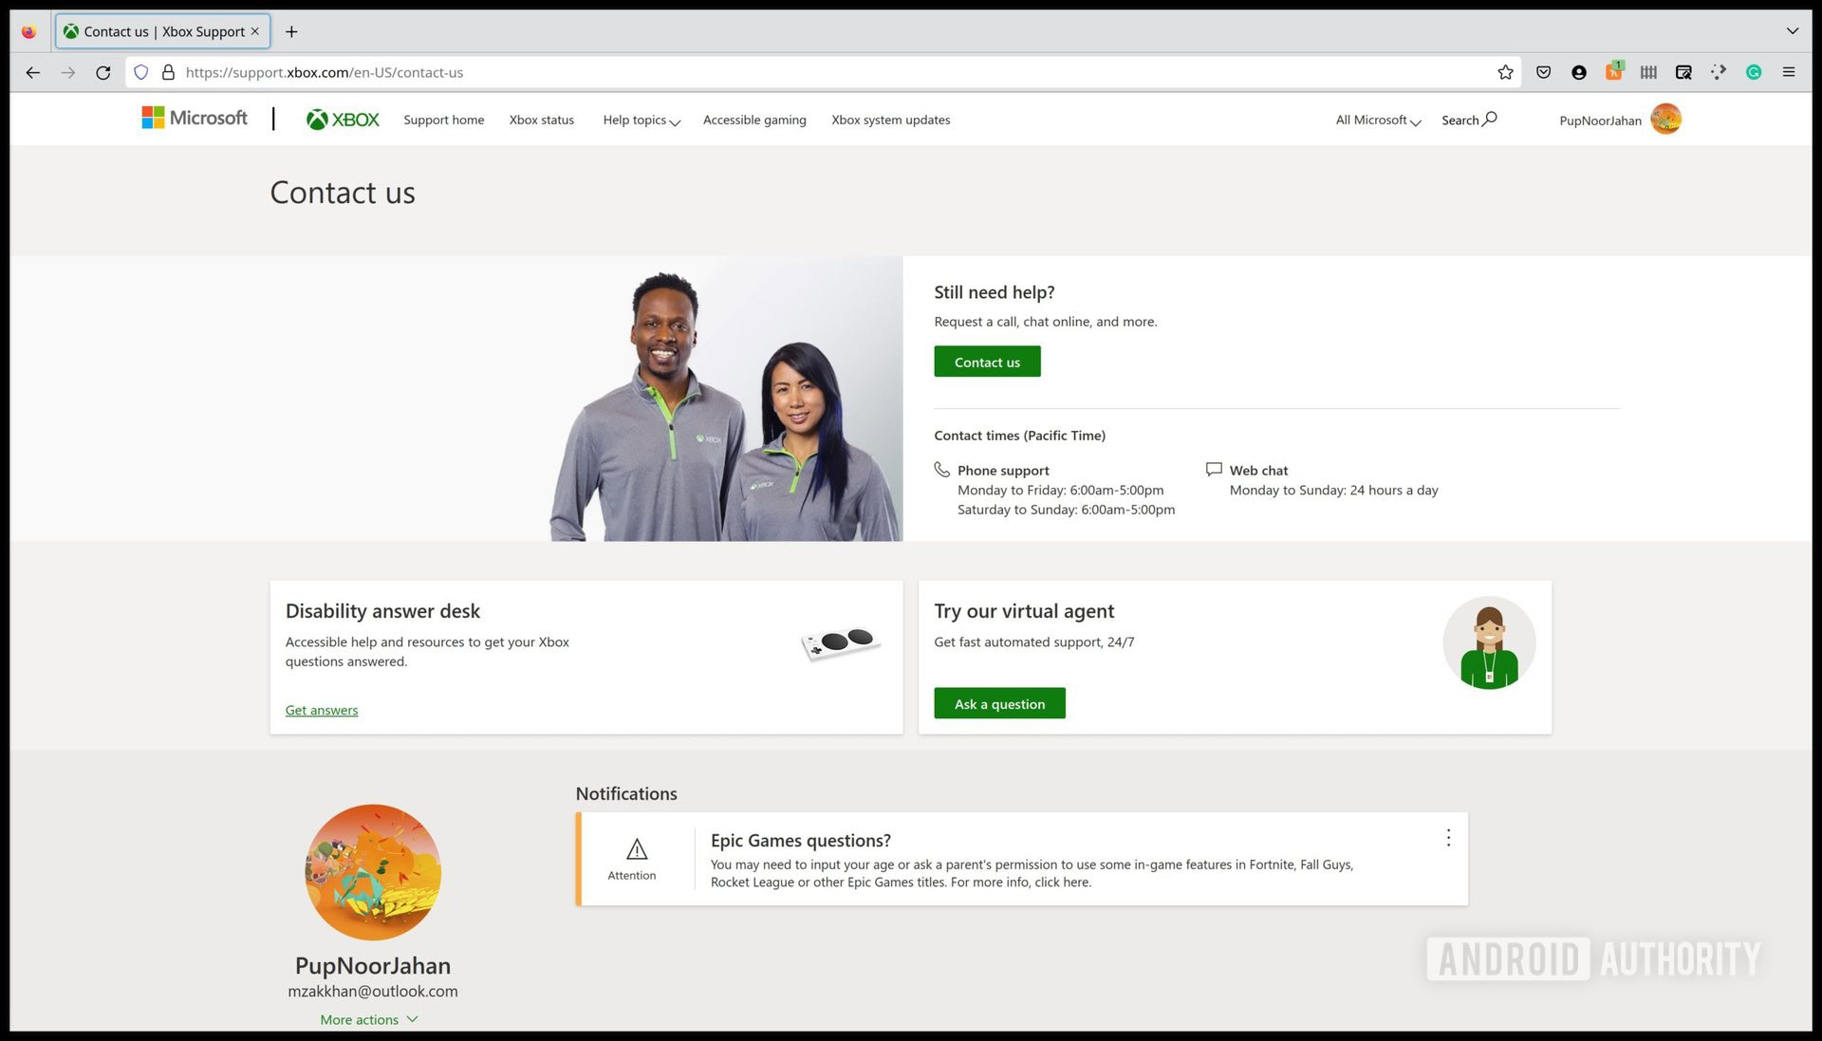Click the Contact us green button

click(x=986, y=362)
